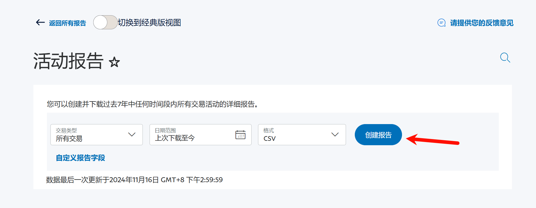This screenshot has height=208, width=536.
Task: Open the calendar icon date picker
Action: click(240, 135)
